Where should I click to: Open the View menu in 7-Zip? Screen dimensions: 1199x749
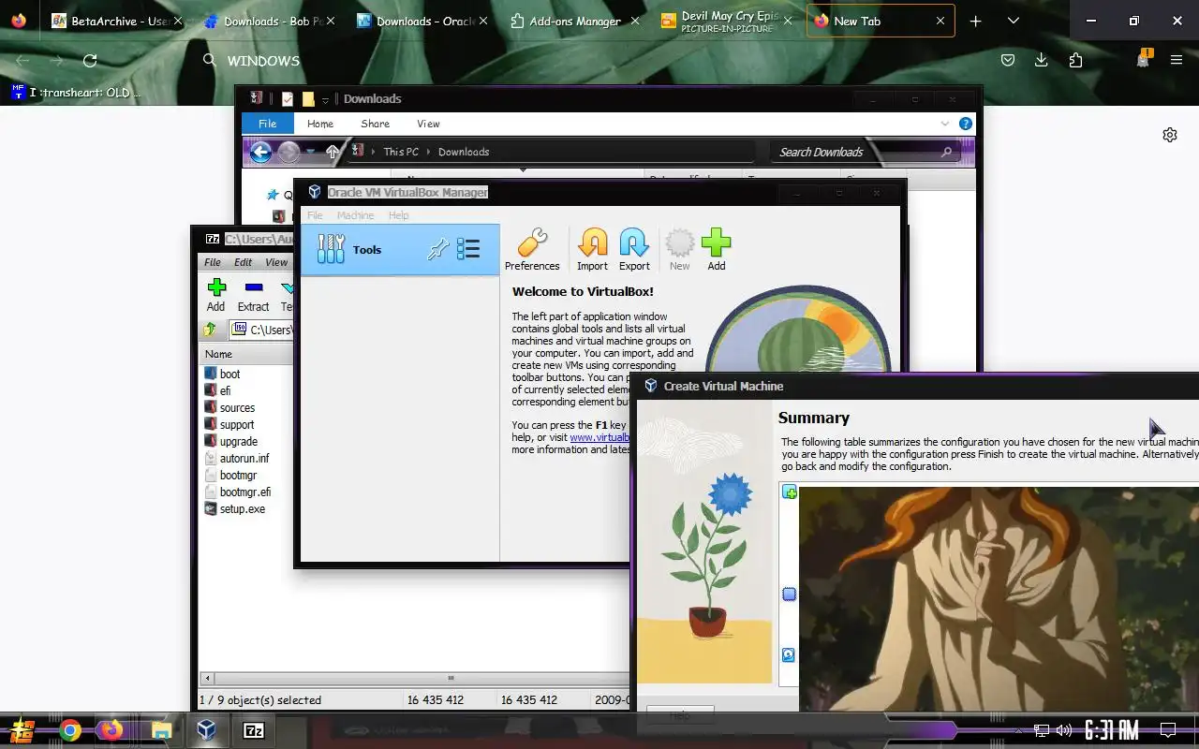(x=276, y=262)
